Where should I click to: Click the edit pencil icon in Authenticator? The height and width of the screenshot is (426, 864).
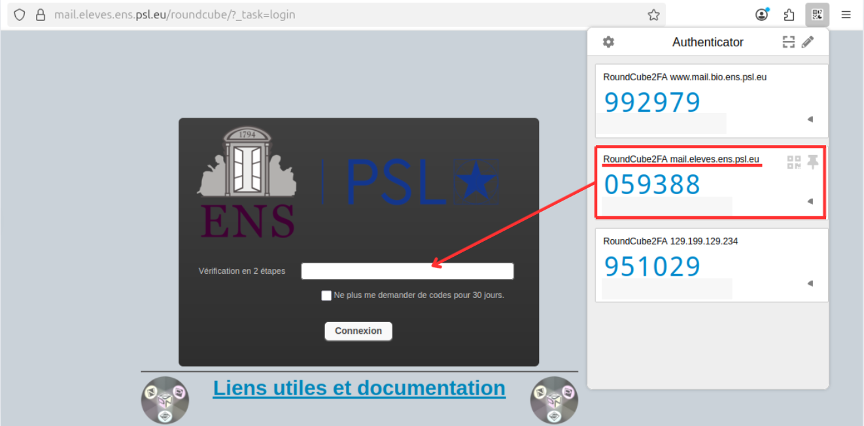pos(808,42)
